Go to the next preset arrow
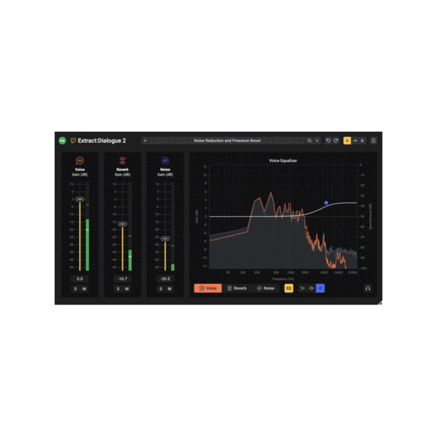Viewport: 437px width, 437px height. click(317, 141)
